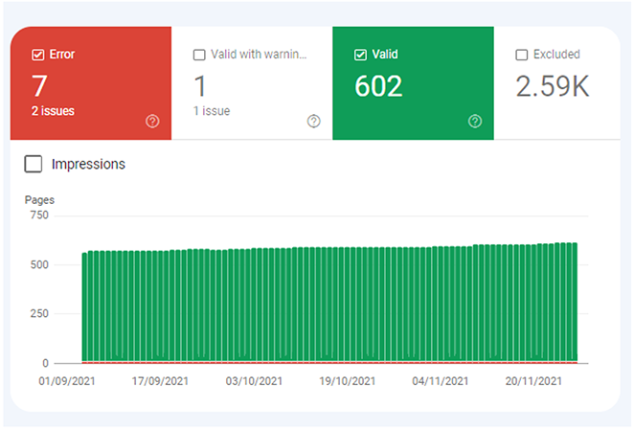
Task: Select the Excluded count of 2.59K
Action: [x=553, y=86]
